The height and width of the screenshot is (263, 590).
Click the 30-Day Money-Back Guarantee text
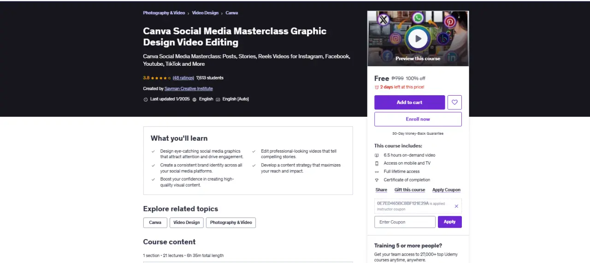[418, 133]
